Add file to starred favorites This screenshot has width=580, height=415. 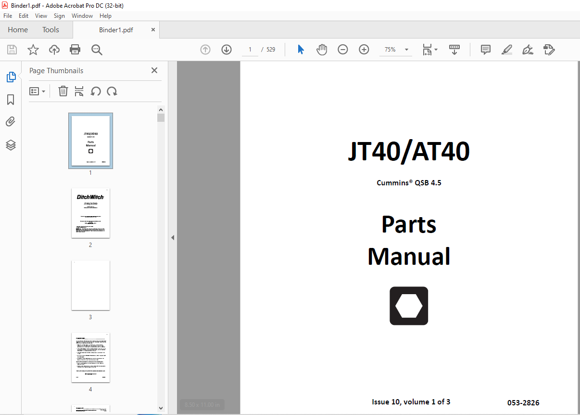point(33,50)
